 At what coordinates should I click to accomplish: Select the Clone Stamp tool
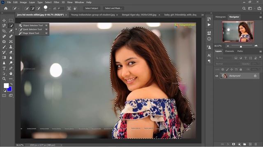[x=11, y=47]
